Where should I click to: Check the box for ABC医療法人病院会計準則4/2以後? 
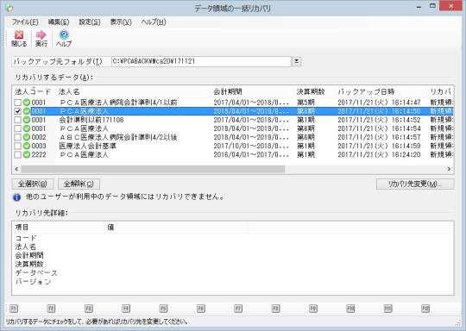[x=18, y=137]
